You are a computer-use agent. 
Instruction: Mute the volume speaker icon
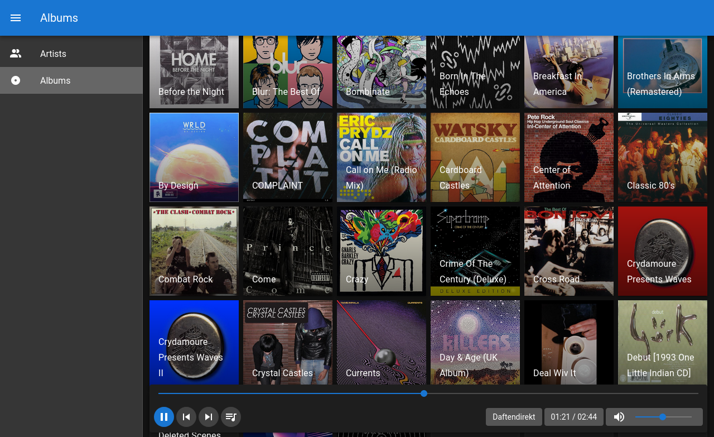pos(619,417)
